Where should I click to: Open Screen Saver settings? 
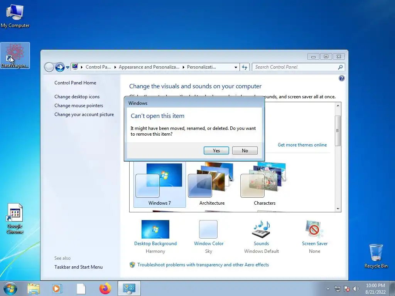(314, 236)
